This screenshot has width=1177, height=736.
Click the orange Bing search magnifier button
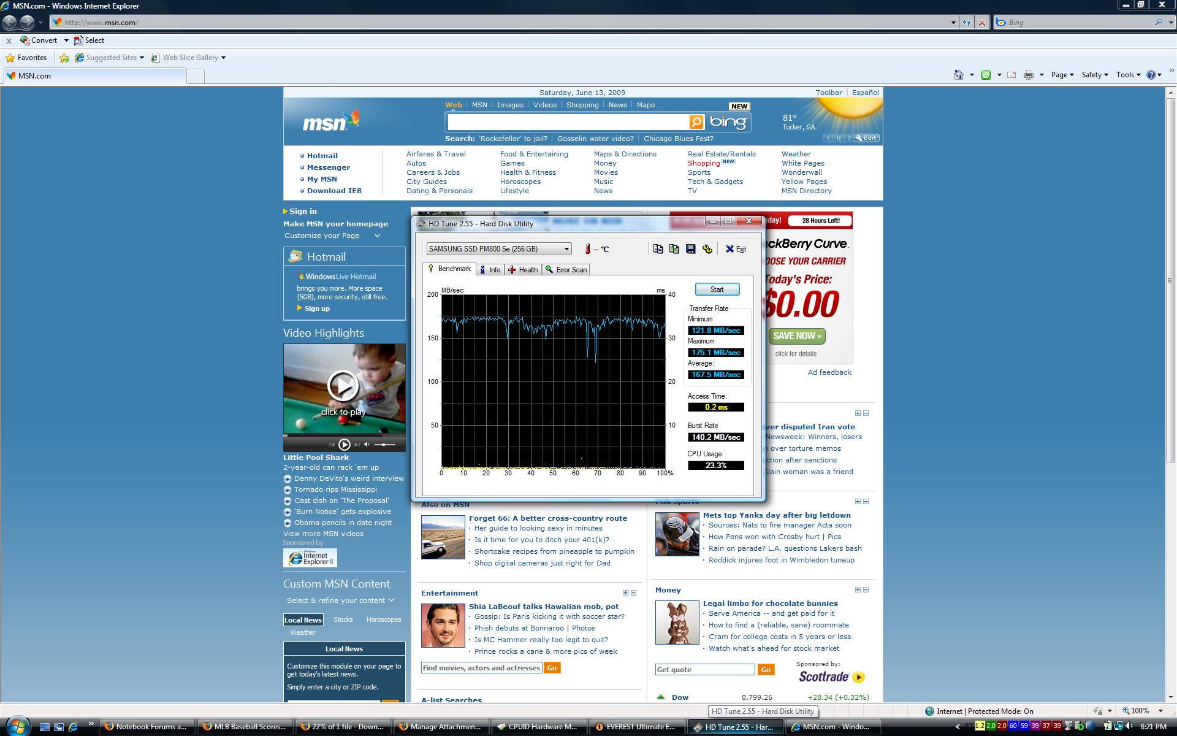tap(696, 122)
